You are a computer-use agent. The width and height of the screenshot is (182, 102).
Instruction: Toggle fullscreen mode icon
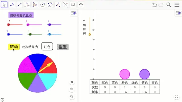click(177, 97)
